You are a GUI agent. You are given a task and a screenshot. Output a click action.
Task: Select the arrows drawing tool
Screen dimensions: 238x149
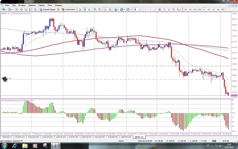coord(178,10)
